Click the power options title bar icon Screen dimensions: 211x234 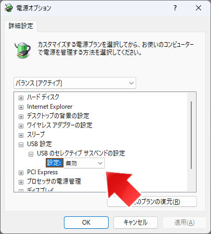(9, 8)
